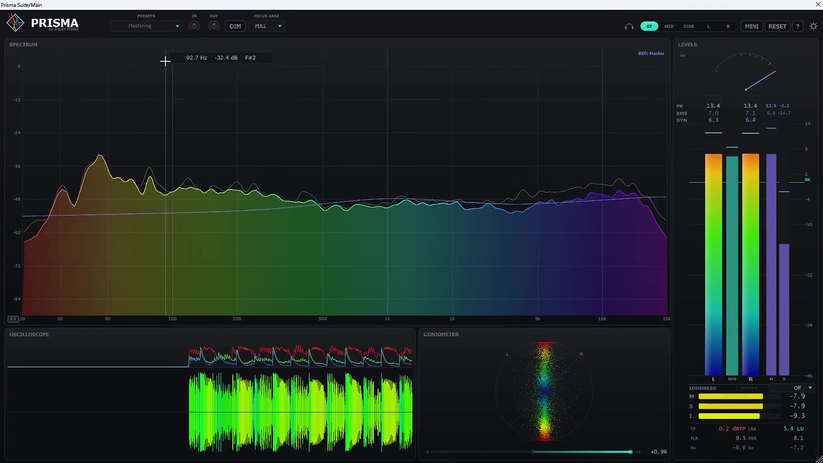The image size is (823, 463).
Task: Click the true peak 0.2 dBTP value
Action: [x=733, y=428]
